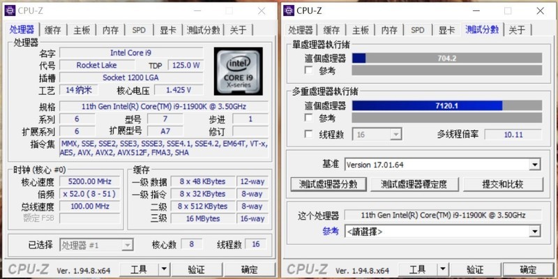Select SPD tab in left window

click(139, 30)
